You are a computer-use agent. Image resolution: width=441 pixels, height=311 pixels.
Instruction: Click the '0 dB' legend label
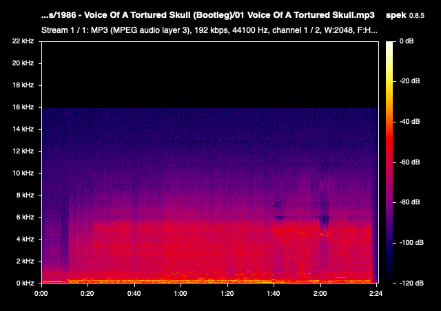coord(407,41)
